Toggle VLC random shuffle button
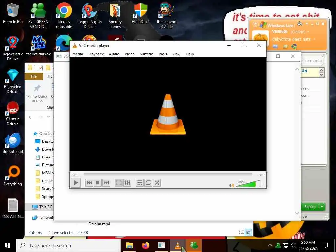The width and height of the screenshot is (336, 252). [x=157, y=183]
